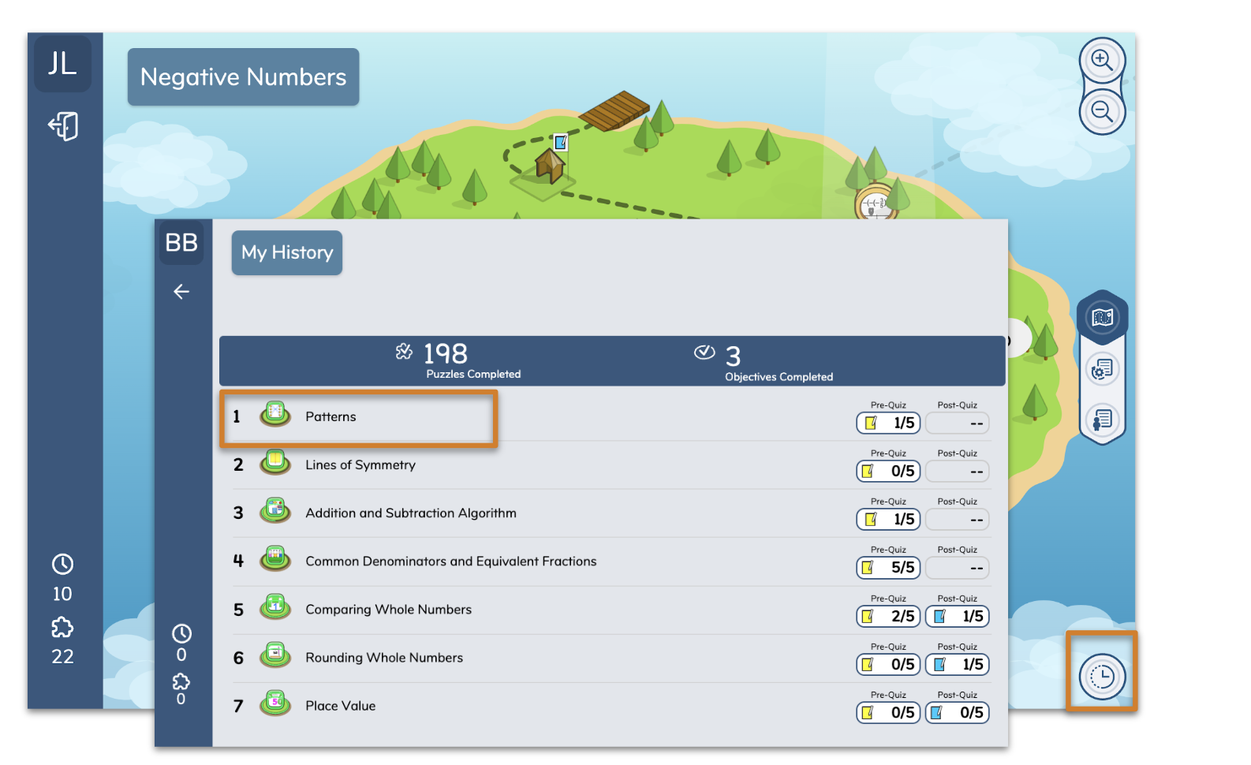This screenshot has height=765, width=1251.
Task: Click the settings list gear icon
Action: (1102, 369)
